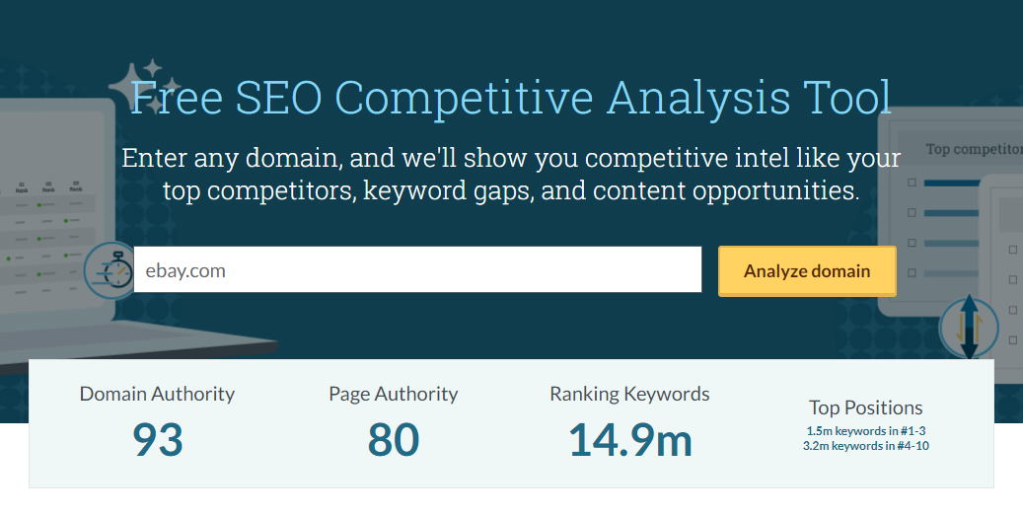Click the Page Authority score 80
The width and height of the screenshot is (1023, 518).
[x=394, y=440]
